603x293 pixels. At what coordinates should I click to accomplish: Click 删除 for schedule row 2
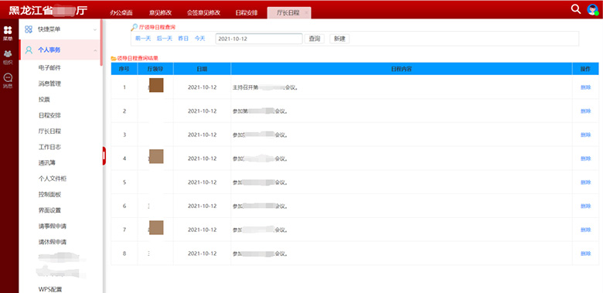(x=586, y=111)
